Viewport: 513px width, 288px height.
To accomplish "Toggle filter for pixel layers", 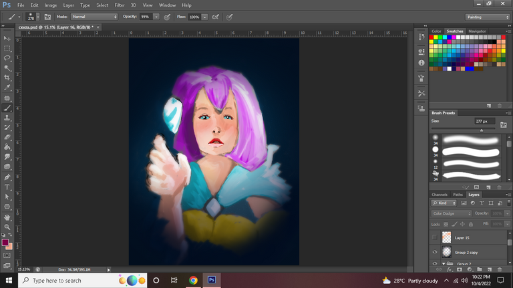I will pos(464,203).
